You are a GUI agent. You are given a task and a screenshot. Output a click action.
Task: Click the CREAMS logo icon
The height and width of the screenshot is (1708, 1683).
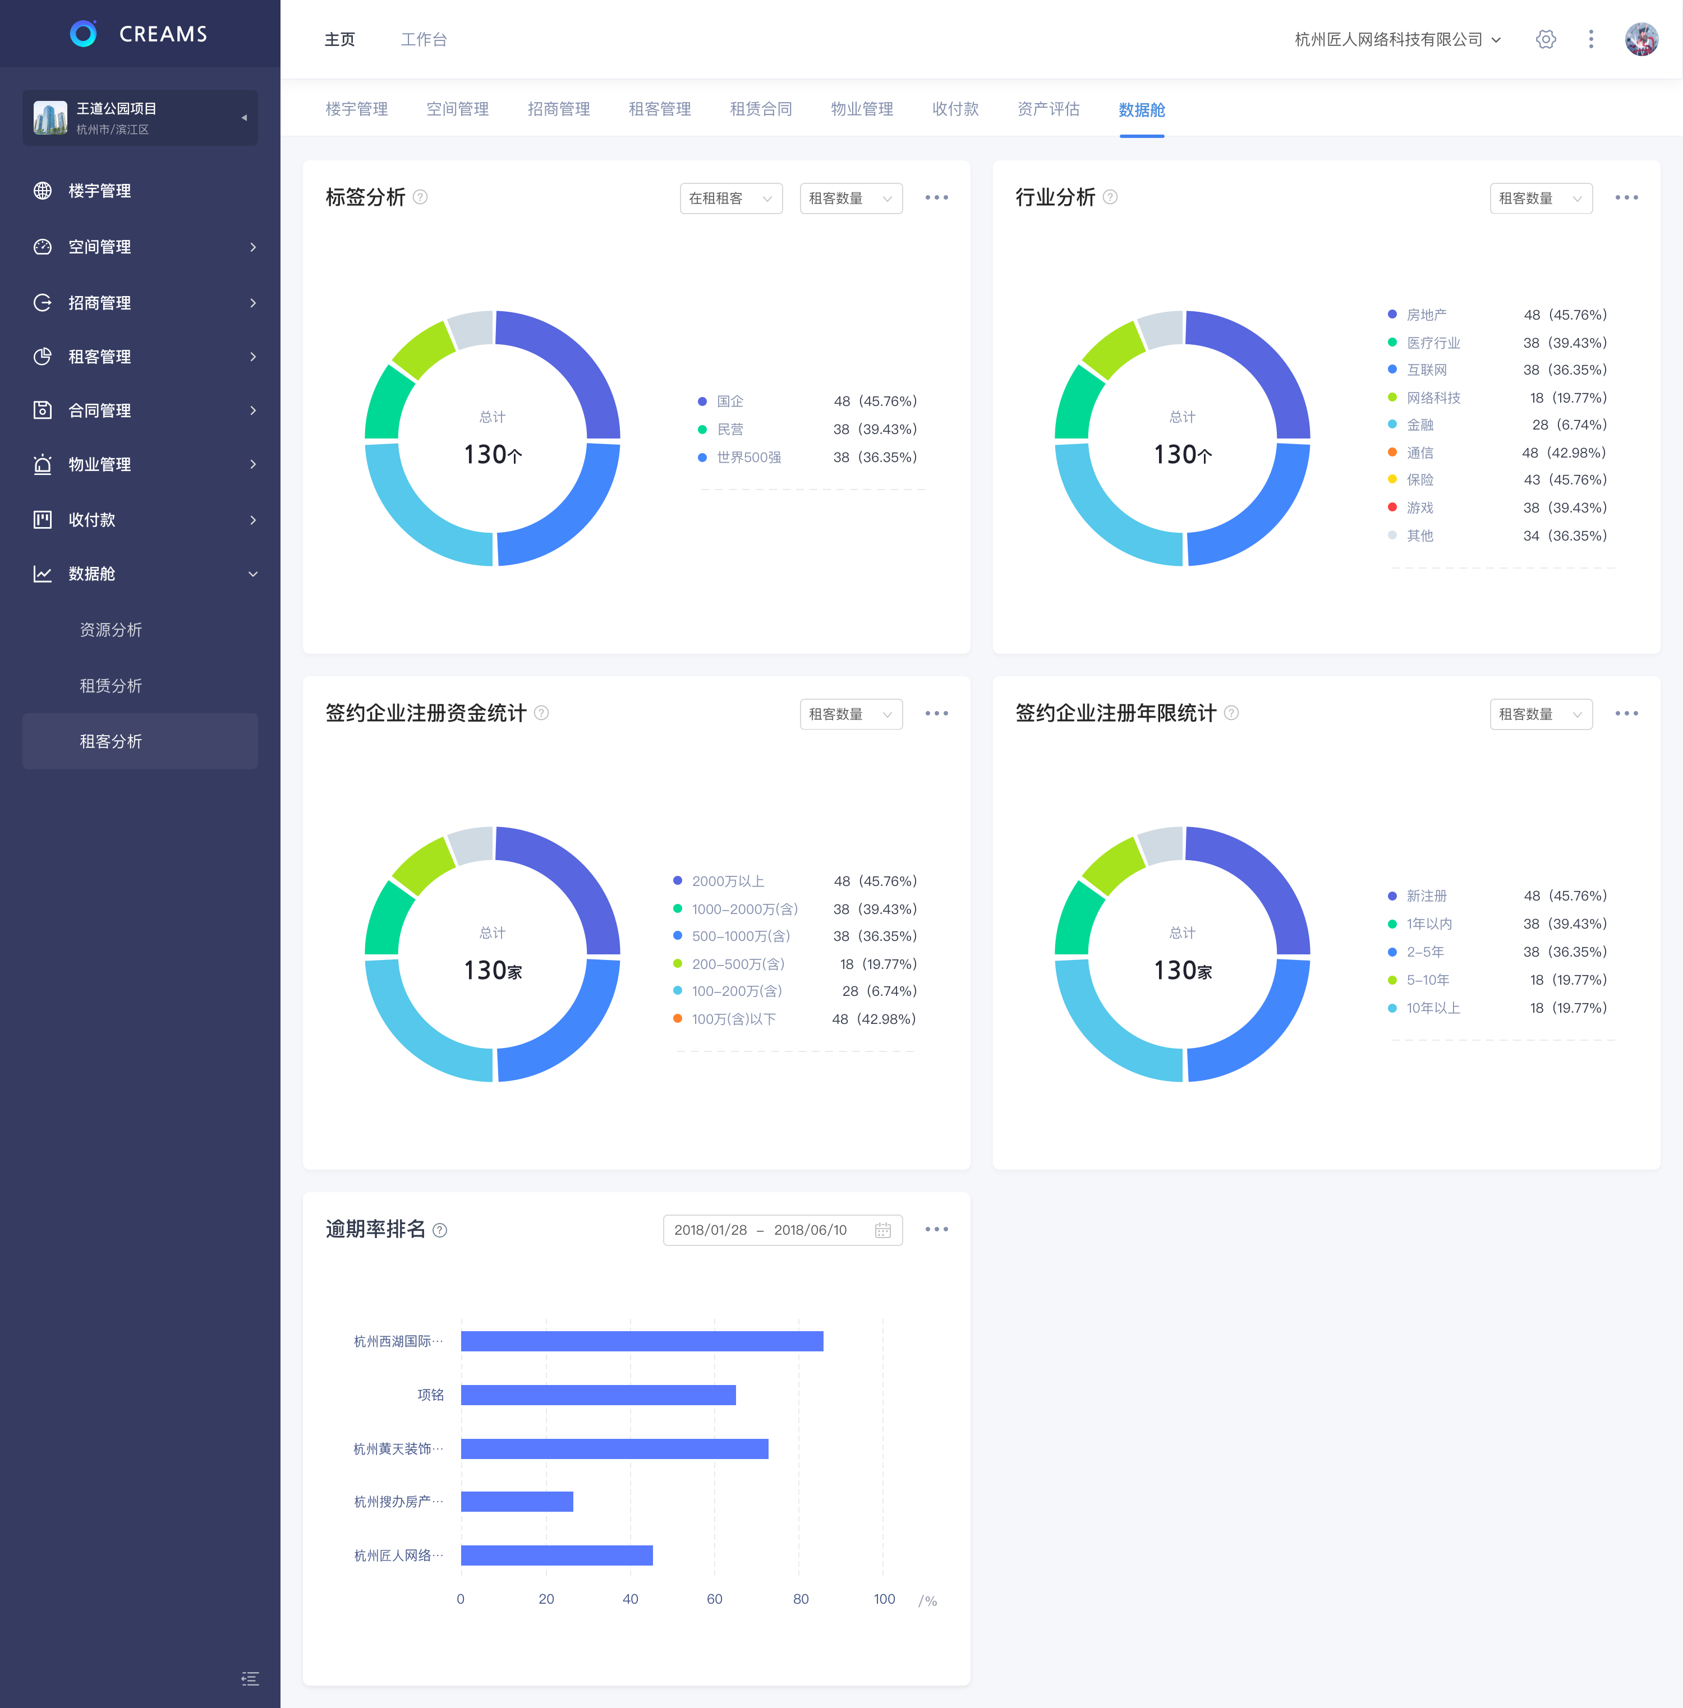[x=83, y=34]
